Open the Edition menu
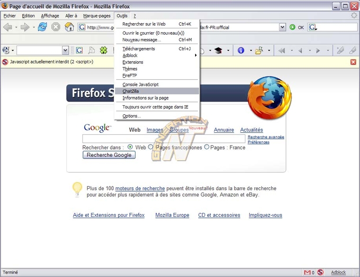The image size is (360, 277). point(28,16)
